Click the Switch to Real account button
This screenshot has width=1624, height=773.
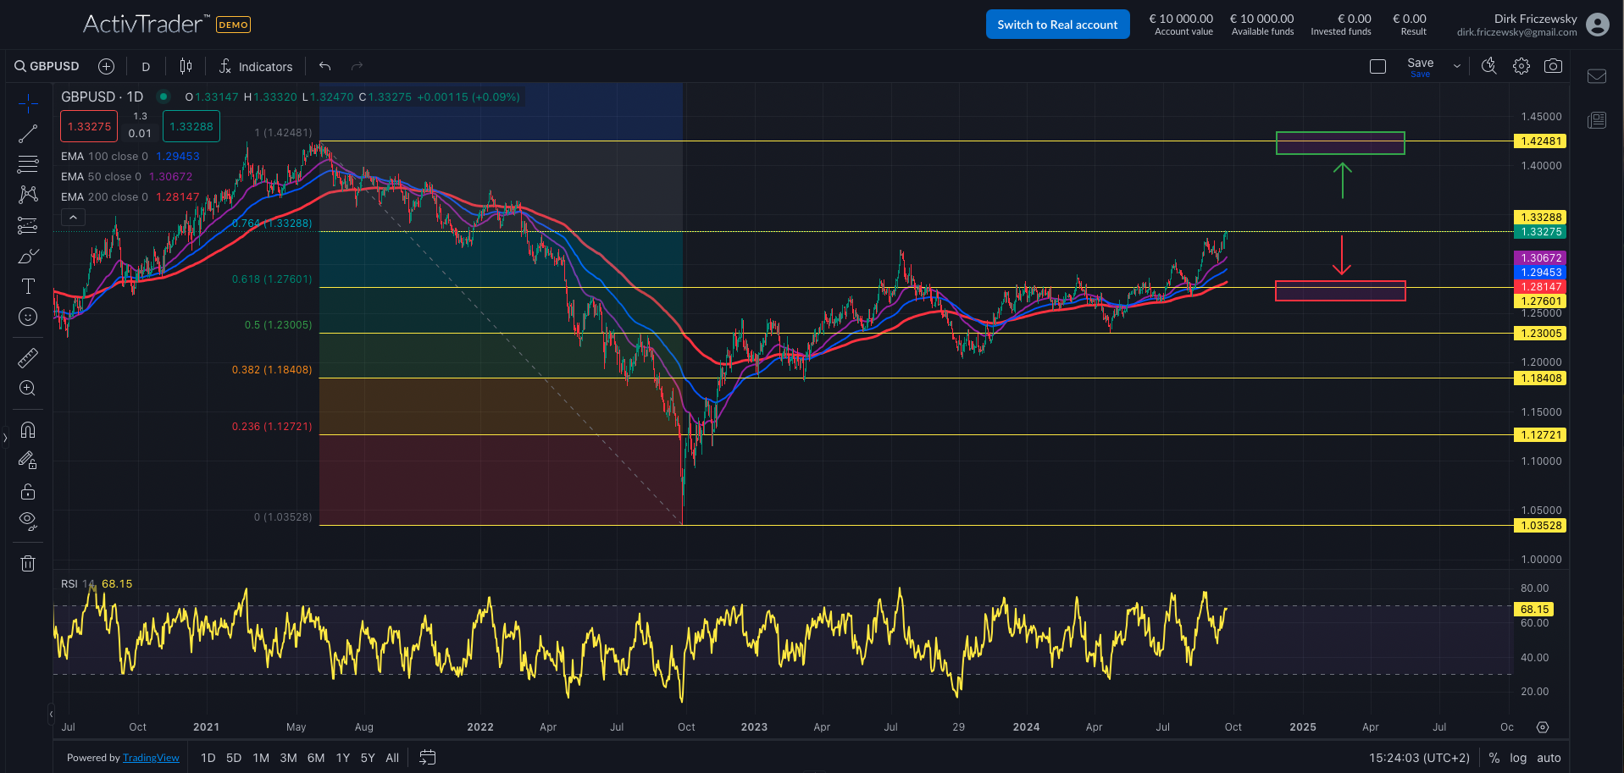pos(1057,24)
